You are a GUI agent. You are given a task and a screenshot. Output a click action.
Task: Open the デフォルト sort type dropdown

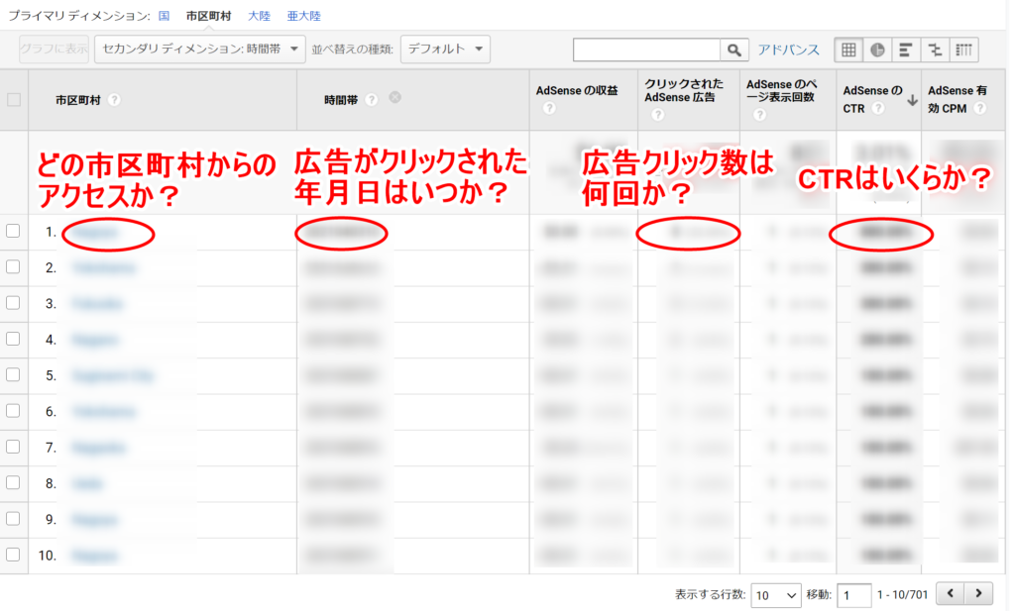pyautogui.click(x=445, y=50)
